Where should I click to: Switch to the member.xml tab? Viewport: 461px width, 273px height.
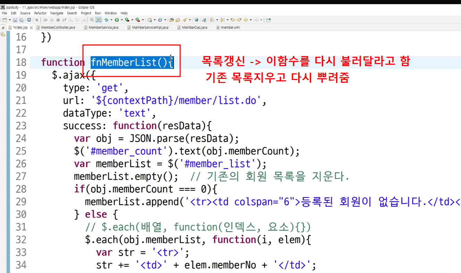click(228, 27)
